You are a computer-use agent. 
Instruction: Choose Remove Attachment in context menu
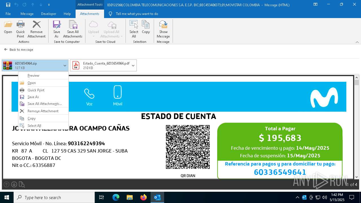click(x=43, y=111)
